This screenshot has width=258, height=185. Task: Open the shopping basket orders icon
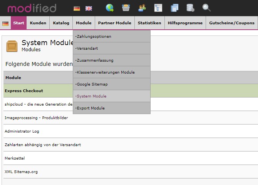(126, 8)
